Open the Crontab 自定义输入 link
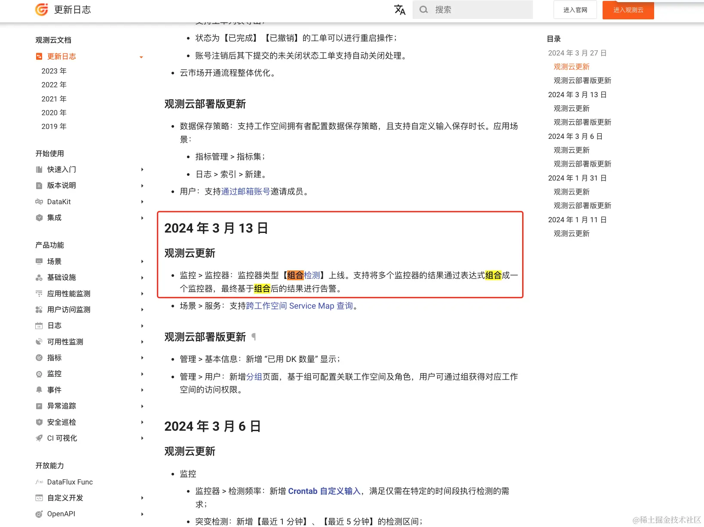The image size is (704, 527). tap(324, 491)
